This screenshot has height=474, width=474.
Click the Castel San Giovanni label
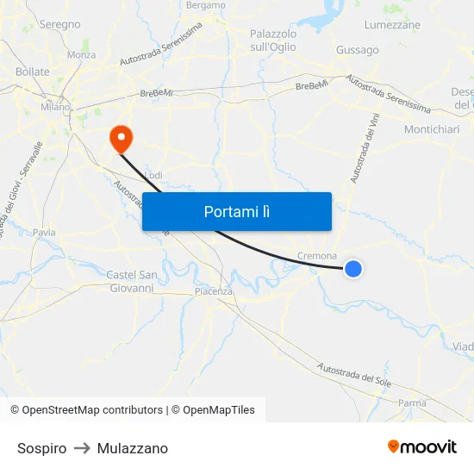pos(132,282)
